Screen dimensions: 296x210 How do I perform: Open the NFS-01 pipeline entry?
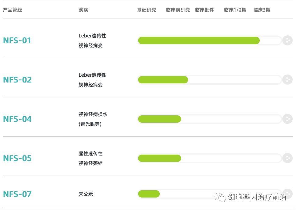tap(17, 40)
